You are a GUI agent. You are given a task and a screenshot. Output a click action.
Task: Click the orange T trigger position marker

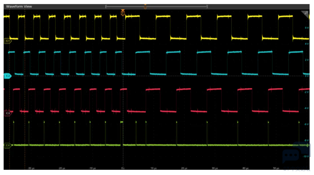click(123, 13)
